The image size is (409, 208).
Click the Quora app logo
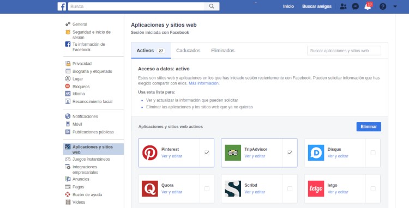tap(150, 188)
